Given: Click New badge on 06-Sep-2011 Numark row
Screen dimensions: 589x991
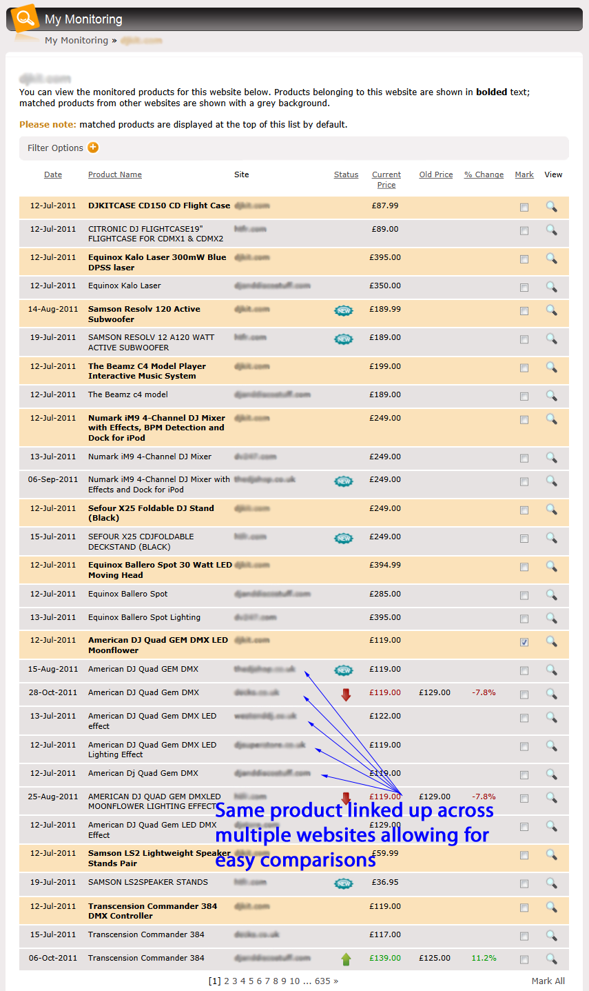Looking at the screenshot, I should [x=344, y=481].
